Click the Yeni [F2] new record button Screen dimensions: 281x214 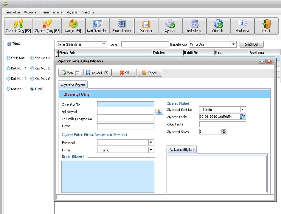point(71,73)
